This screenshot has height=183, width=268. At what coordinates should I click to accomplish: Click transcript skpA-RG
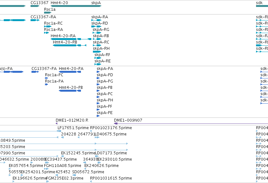[101, 30]
